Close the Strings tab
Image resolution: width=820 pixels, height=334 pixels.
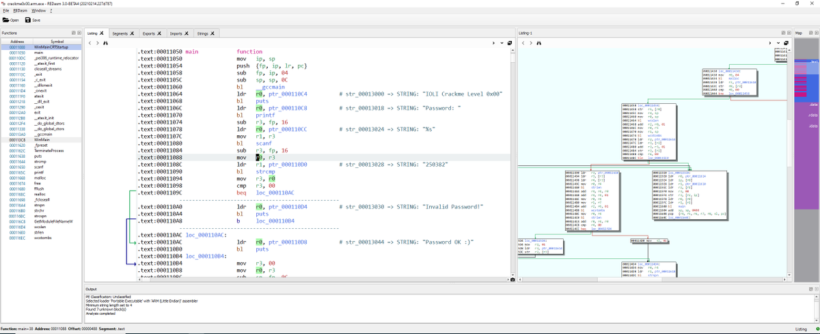click(214, 33)
